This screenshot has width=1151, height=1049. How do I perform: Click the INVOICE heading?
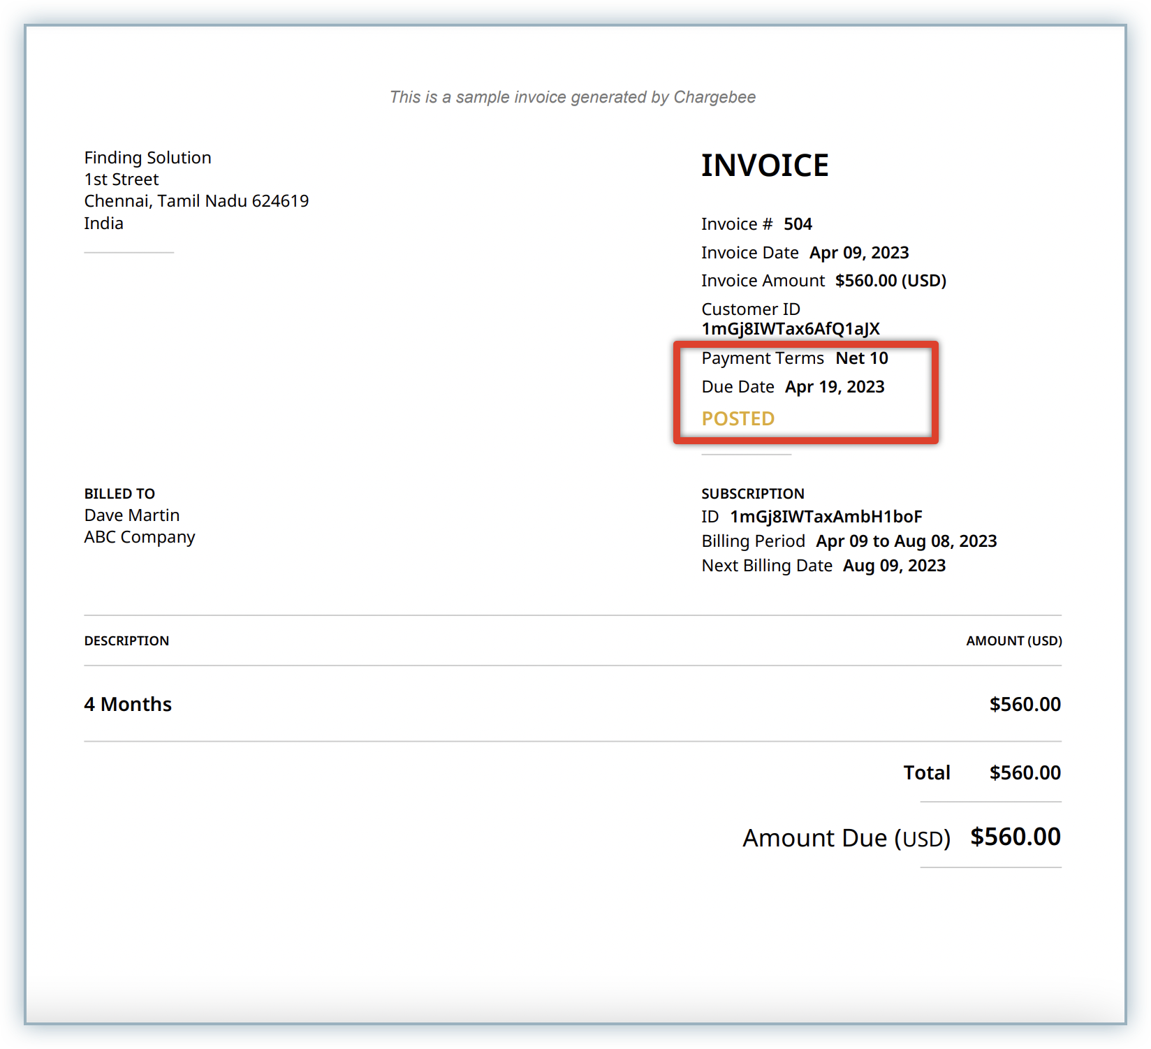tap(764, 166)
